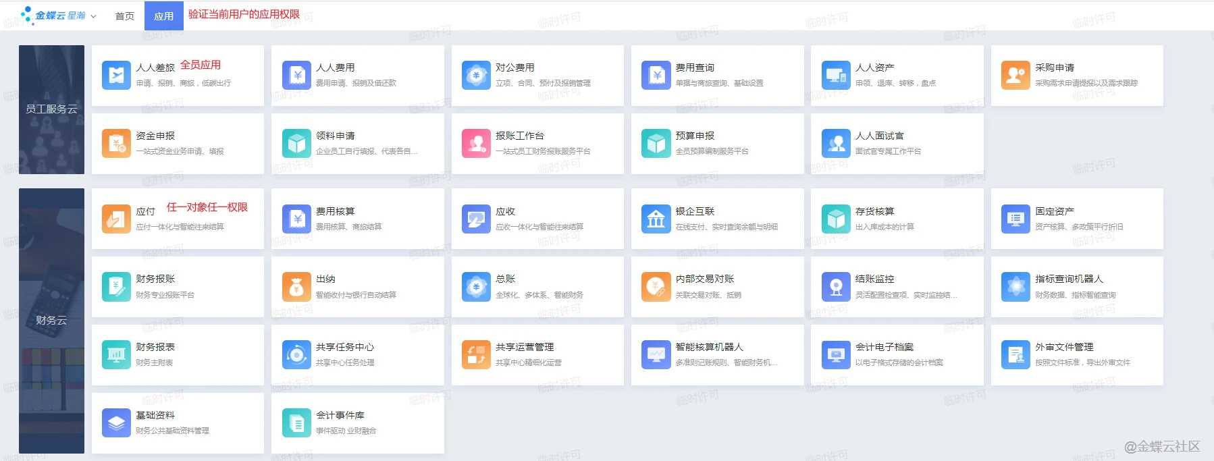Click the 会计电子档案 icon
The width and height of the screenshot is (1214, 461).
tap(836, 355)
